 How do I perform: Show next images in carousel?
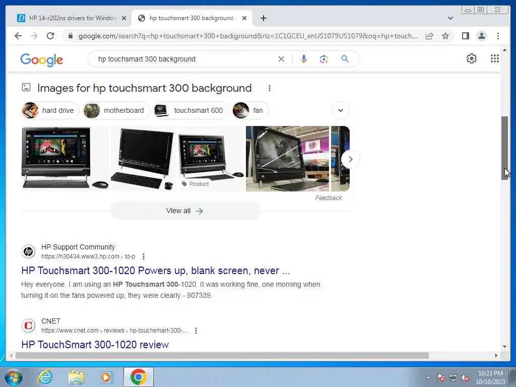pyautogui.click(x=351, y=159)
